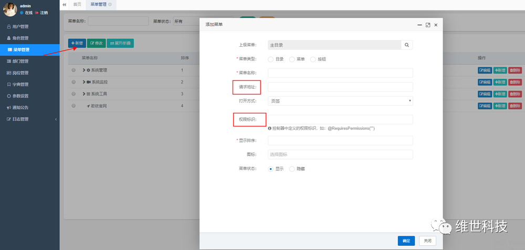Click the 权限标识 input field
The image size is (525, 250).
340,120
